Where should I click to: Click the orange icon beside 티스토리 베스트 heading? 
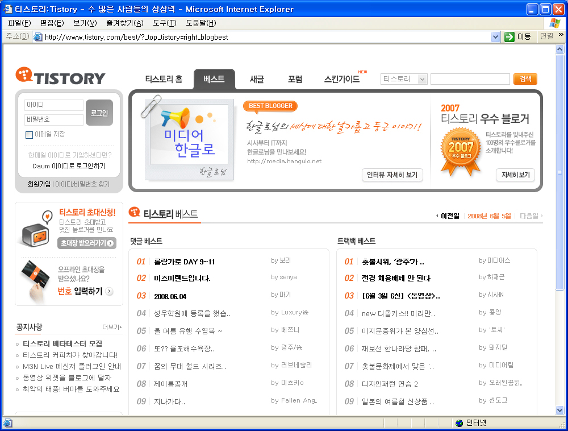click(135, 212)
